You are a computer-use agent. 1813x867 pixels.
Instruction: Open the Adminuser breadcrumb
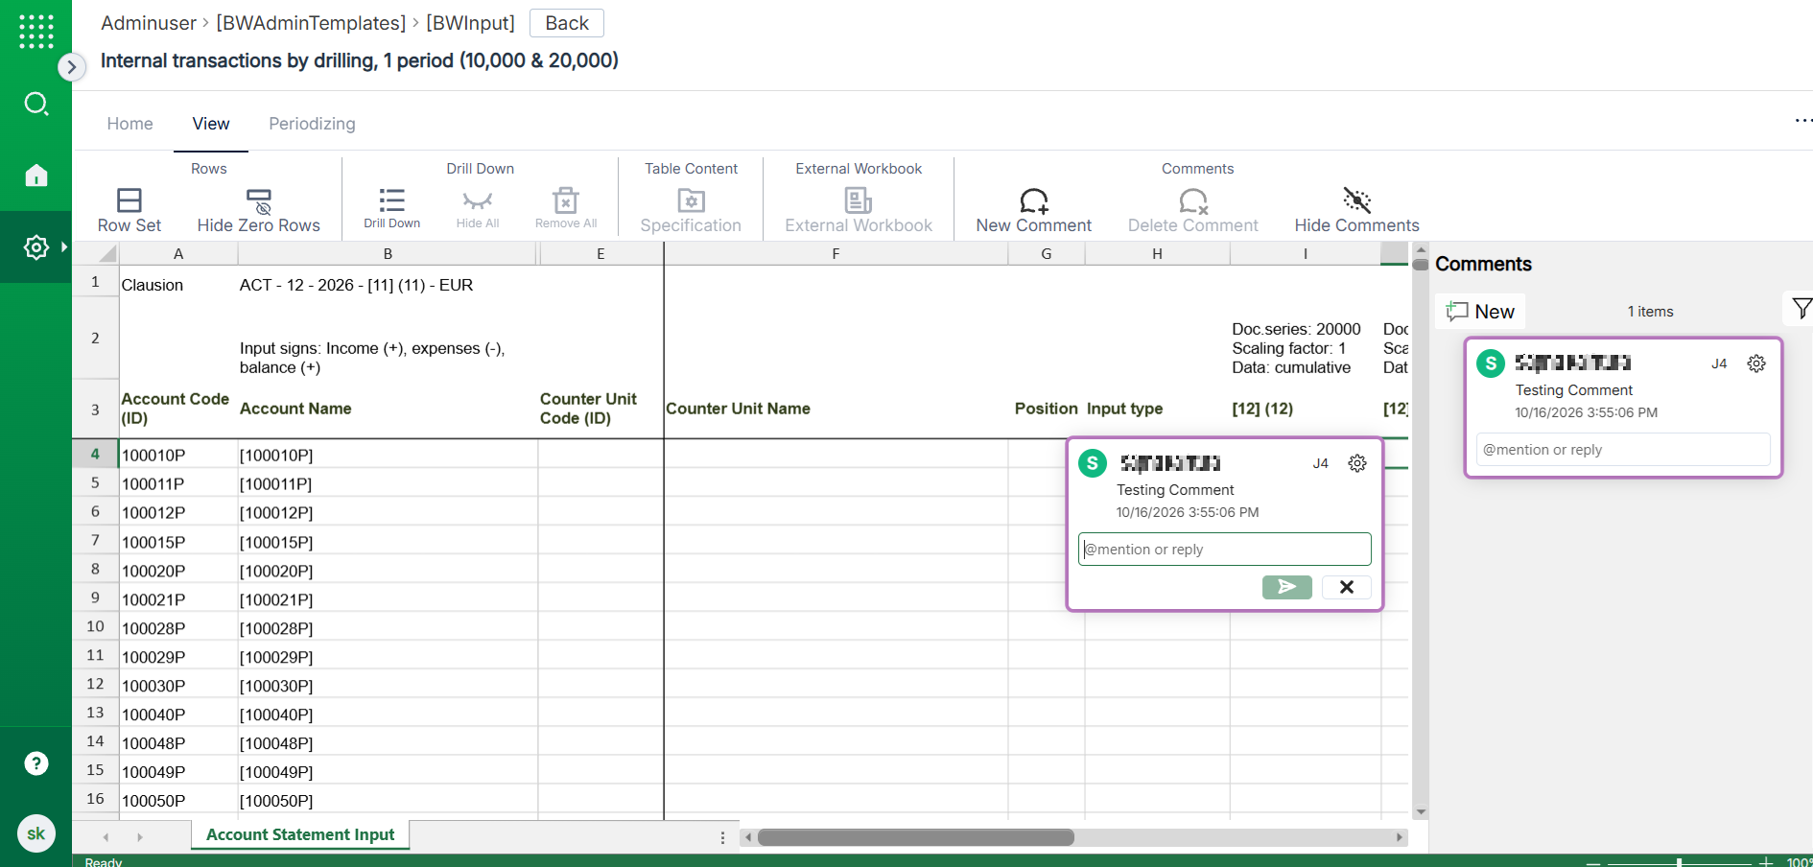[x=149, y=23]
